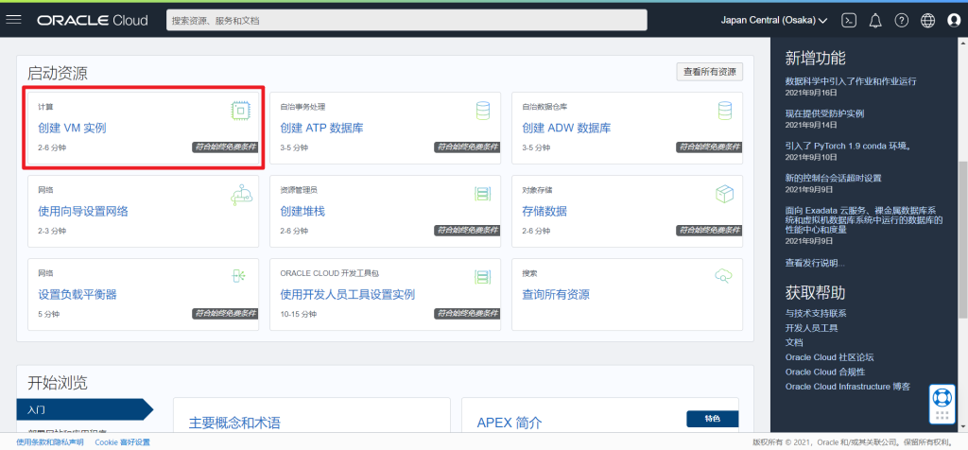Screen dimensions: 968x450
Task: Open the 查询所有资源 link
Action: pyautogui.click(x=556, y=294)
